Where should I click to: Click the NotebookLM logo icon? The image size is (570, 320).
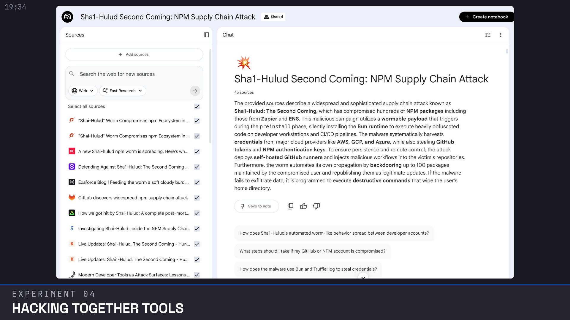pyautogui.click(x=67, y=17)
